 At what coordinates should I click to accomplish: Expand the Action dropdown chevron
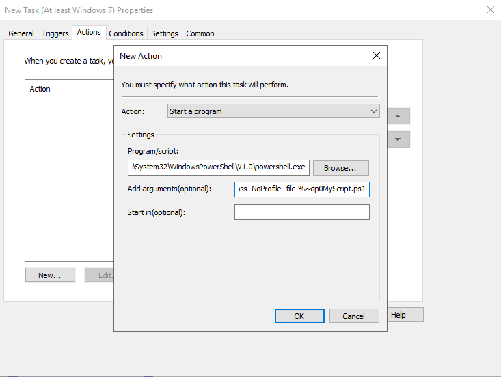coord(373,111)
